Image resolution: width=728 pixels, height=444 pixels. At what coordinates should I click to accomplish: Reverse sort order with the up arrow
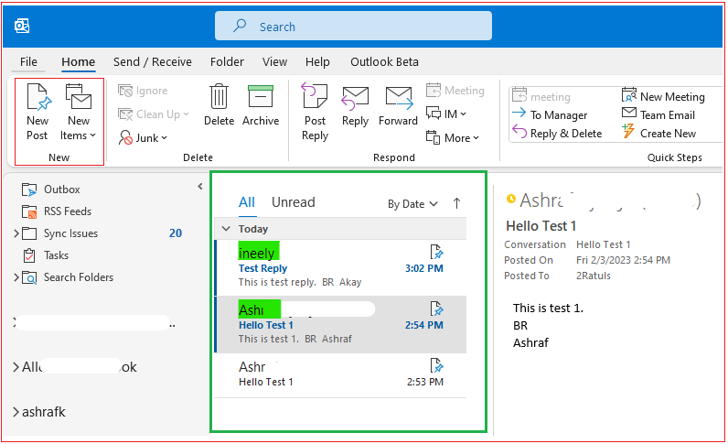pos(457,203)
